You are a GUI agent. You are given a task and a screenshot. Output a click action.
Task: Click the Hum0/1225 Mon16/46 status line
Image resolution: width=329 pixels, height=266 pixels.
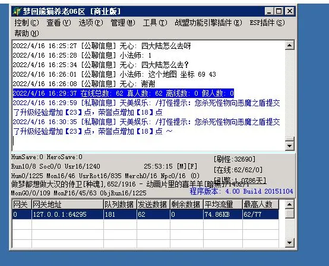pyautogui.click(x=105, y=176)
